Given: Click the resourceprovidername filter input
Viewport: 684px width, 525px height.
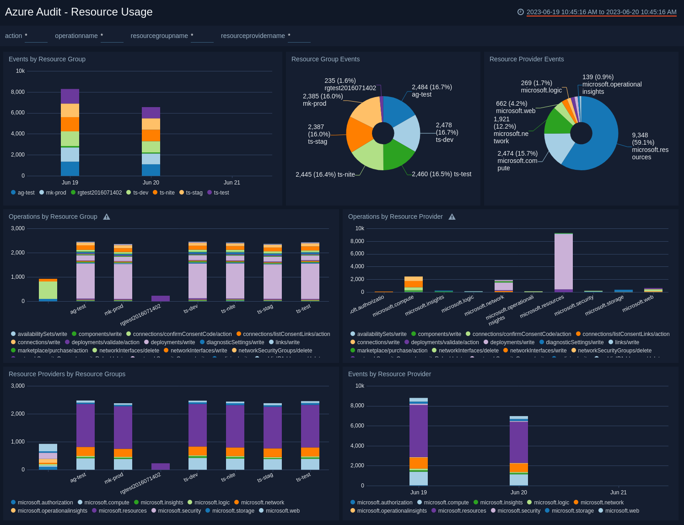Looking at the screenshot, I should click(299, 36).
